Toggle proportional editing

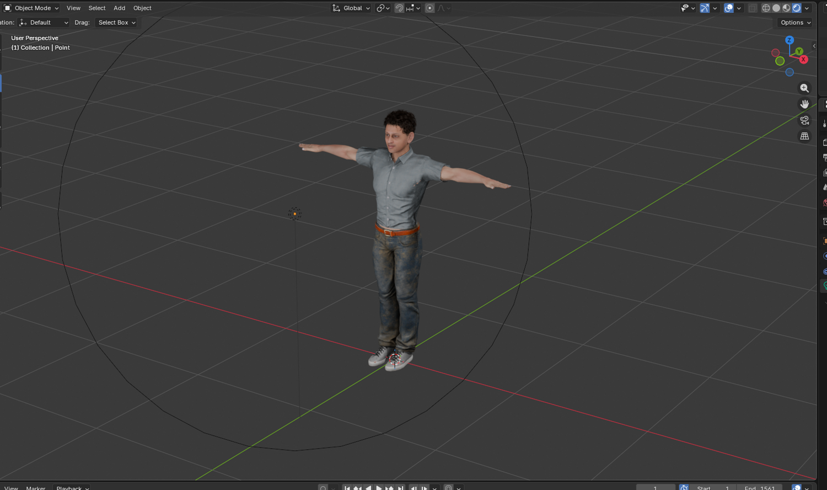click(429, 8)
